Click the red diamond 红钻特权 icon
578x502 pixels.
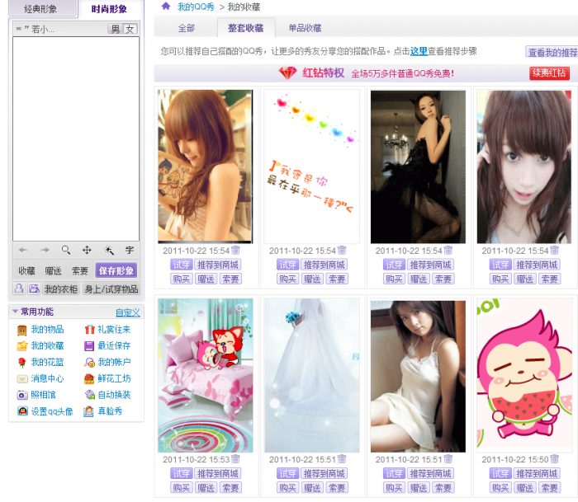click(x=288, y=73)
